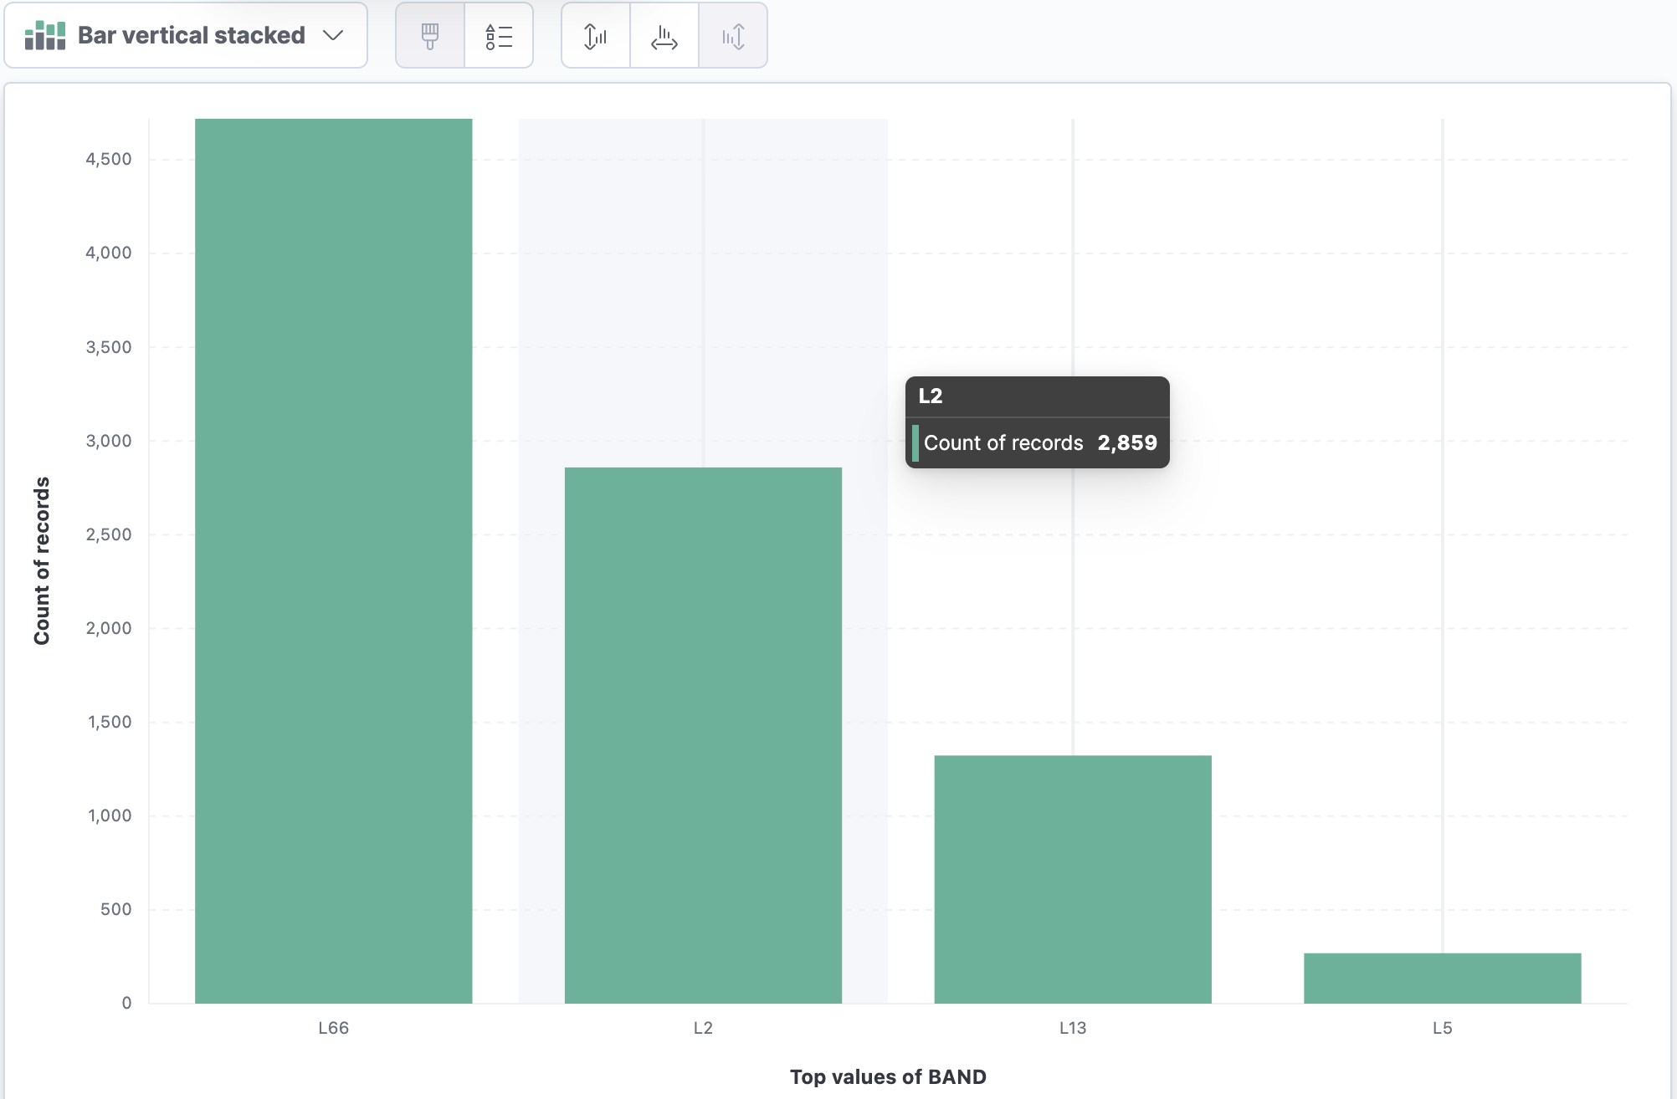1677x1099 pixels.
Task: Click the 'Top values of BAND' axis title
Action: click(x=888, y=1076)
